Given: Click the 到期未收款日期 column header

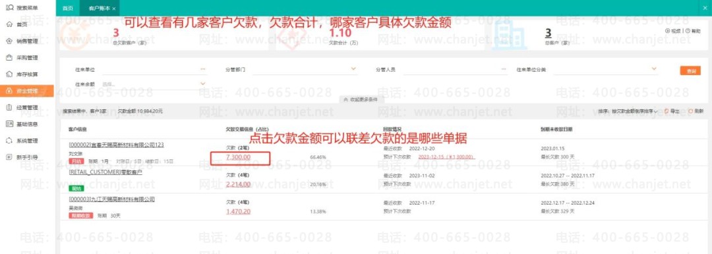Looking at the screenshot, I should (x=556, y=129).
